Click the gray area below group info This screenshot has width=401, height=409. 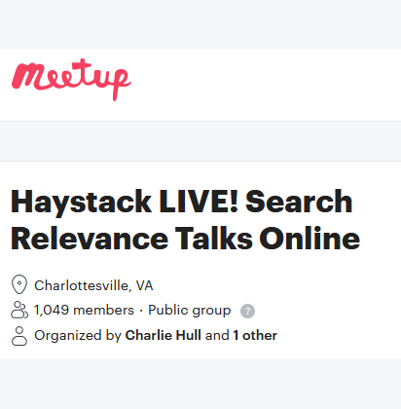tap(200, 384)
